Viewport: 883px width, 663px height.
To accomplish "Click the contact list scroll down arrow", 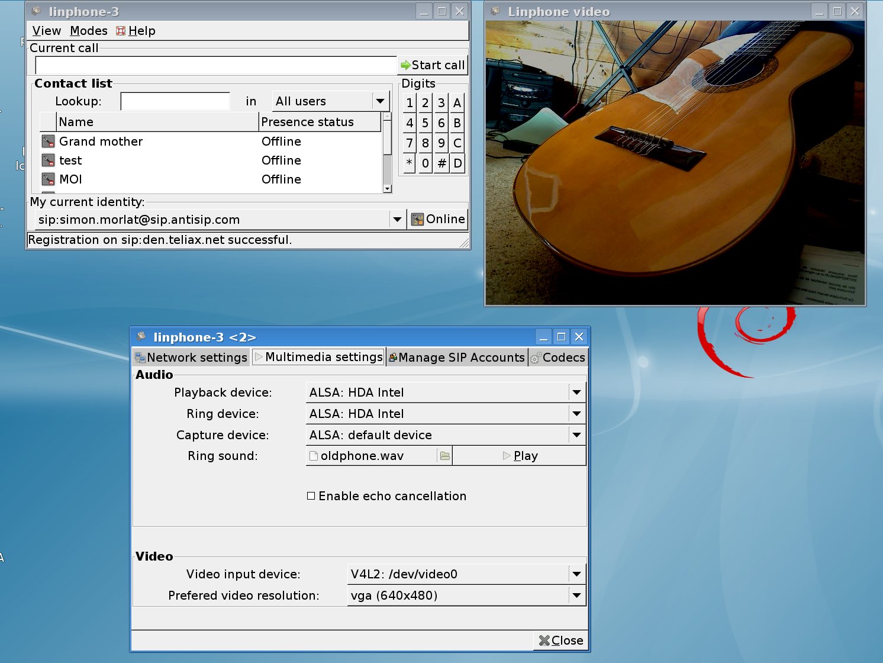I will [x=387, y=189].
